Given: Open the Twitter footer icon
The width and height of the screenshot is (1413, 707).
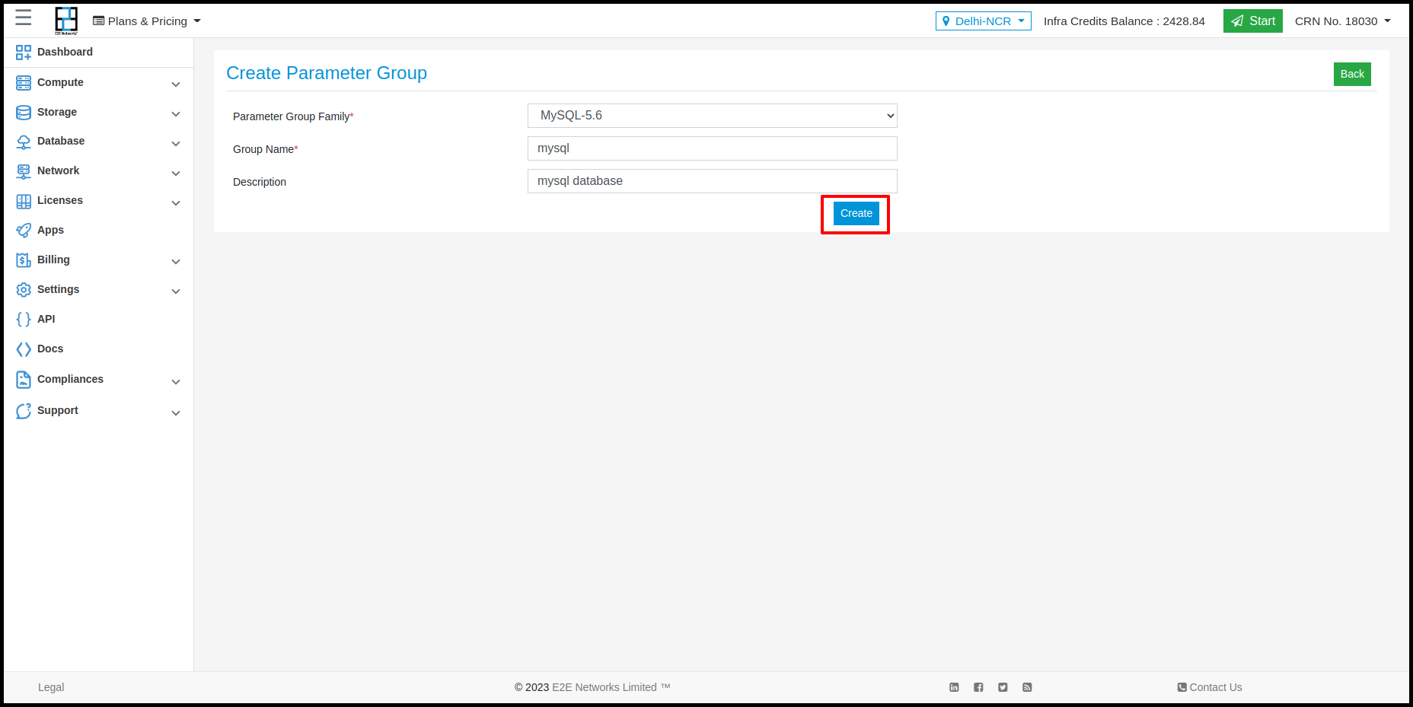Looking at the screenshot, I should pyautogui.click(x=1003, y=687).
